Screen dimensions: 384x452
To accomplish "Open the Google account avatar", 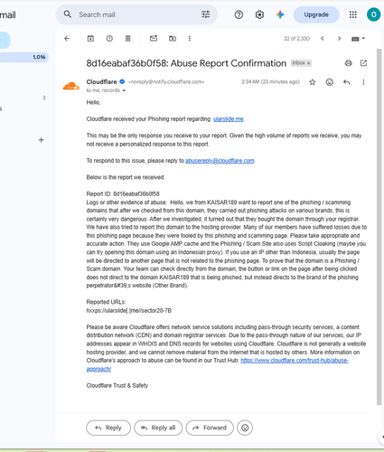I will coord(373,14).
